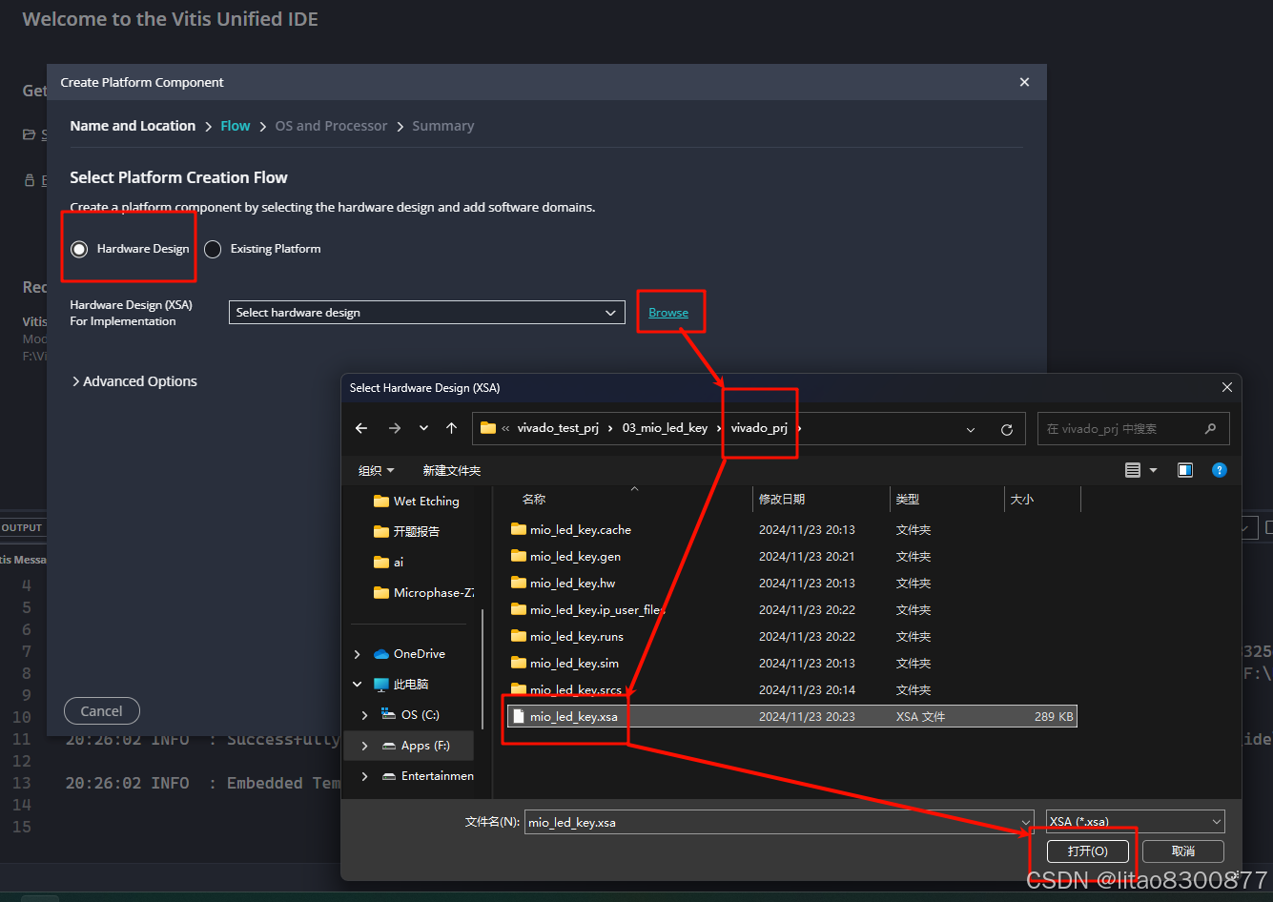Open recent locations dropdown arrow
This screenshot has width=1273, height=902.
(423, 429)
